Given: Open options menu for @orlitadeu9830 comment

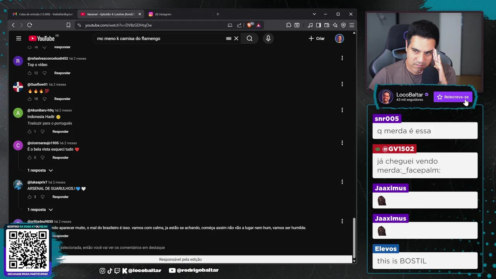Looking at the screenshot, I should coord(342,221).
